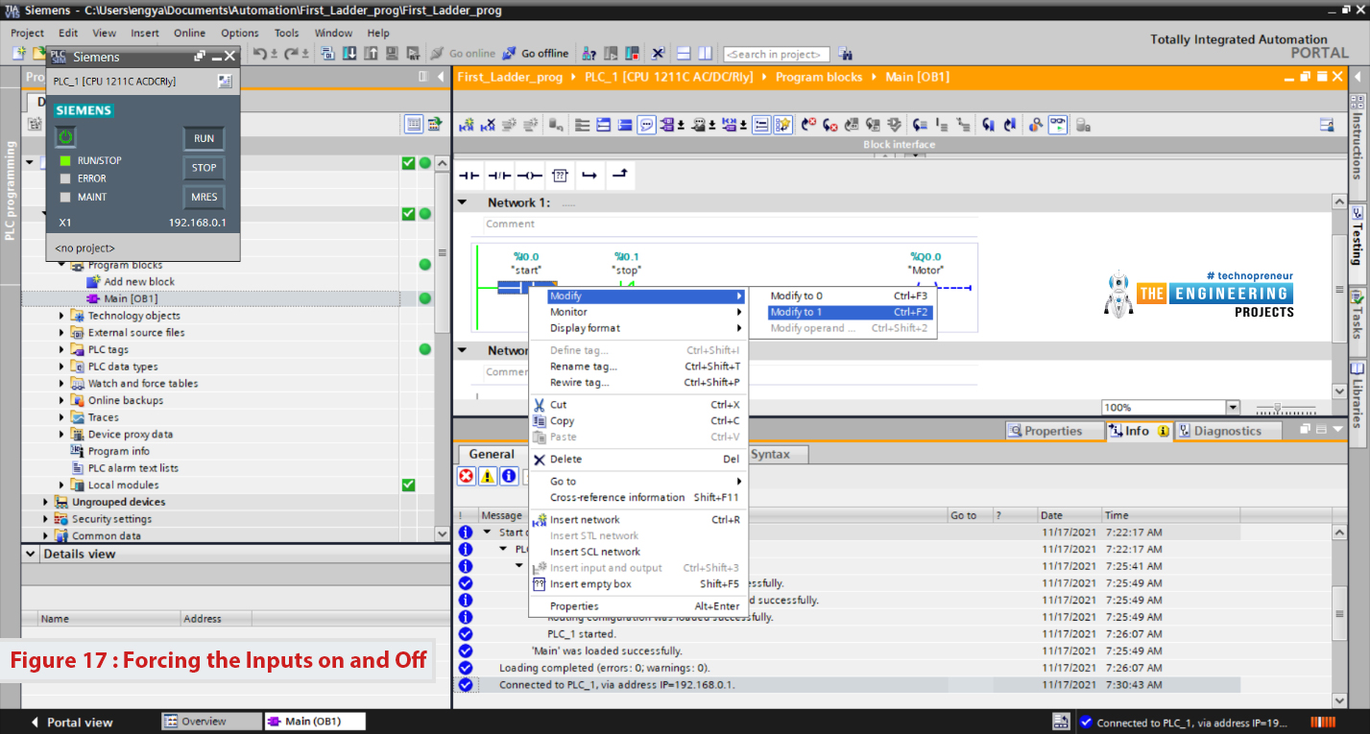Click Properties in the context menu
The width and height of the screenshot is (1370, 734).
[638, 606]
